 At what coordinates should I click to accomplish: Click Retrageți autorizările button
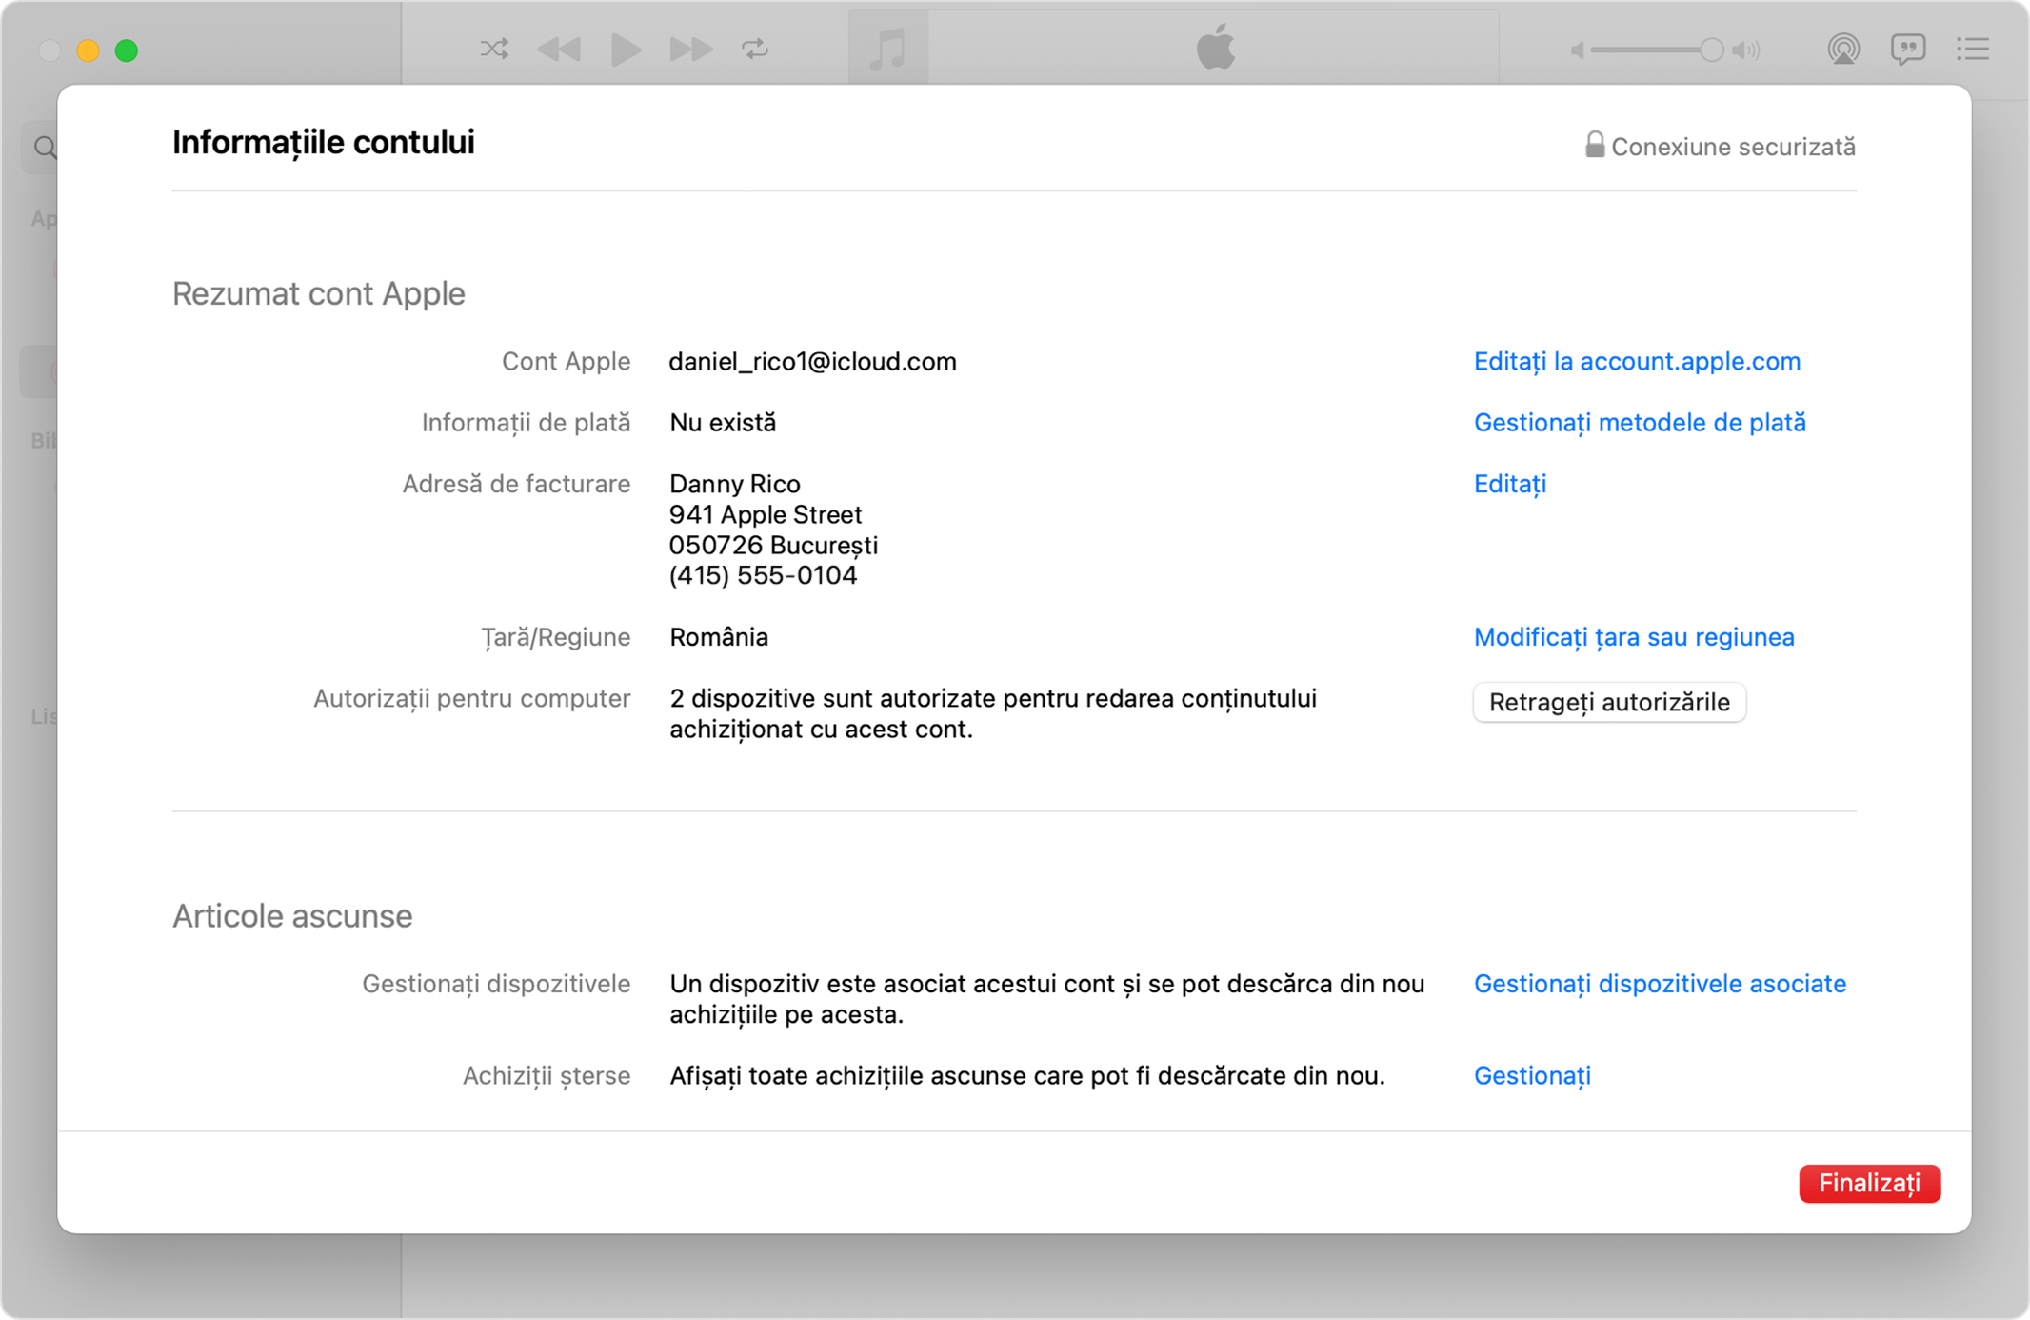[x=1609, y=703]
